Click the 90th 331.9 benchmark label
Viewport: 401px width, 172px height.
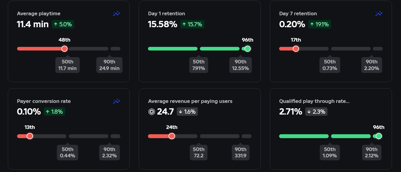point(240,152)
